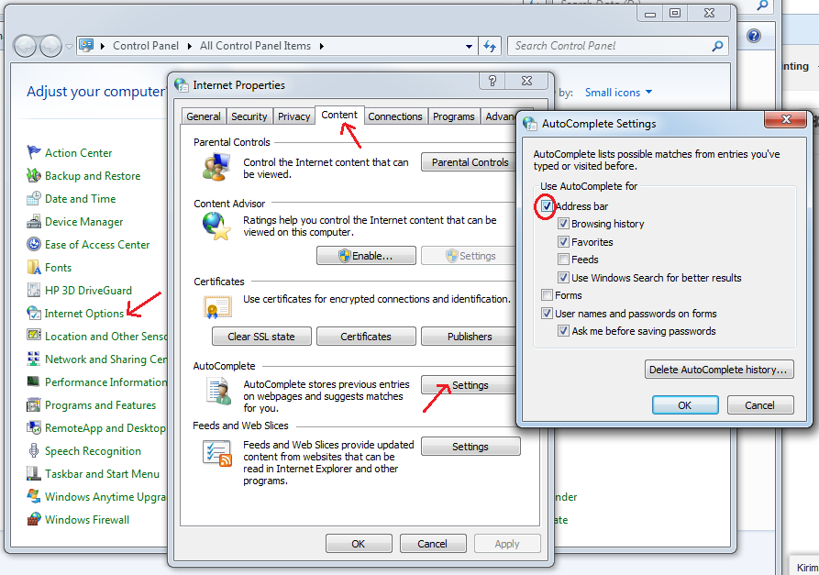Click the Clear SSL state button
The width and height of the screenshot is (819, 575).
coord(261,336)
